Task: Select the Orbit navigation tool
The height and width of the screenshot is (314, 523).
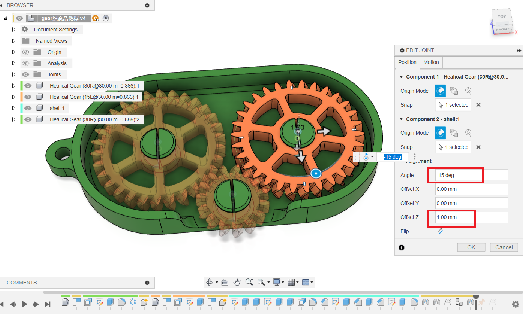Action: click(x=210, y=282)
